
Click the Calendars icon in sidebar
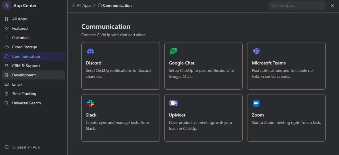(x=7, y=38)
